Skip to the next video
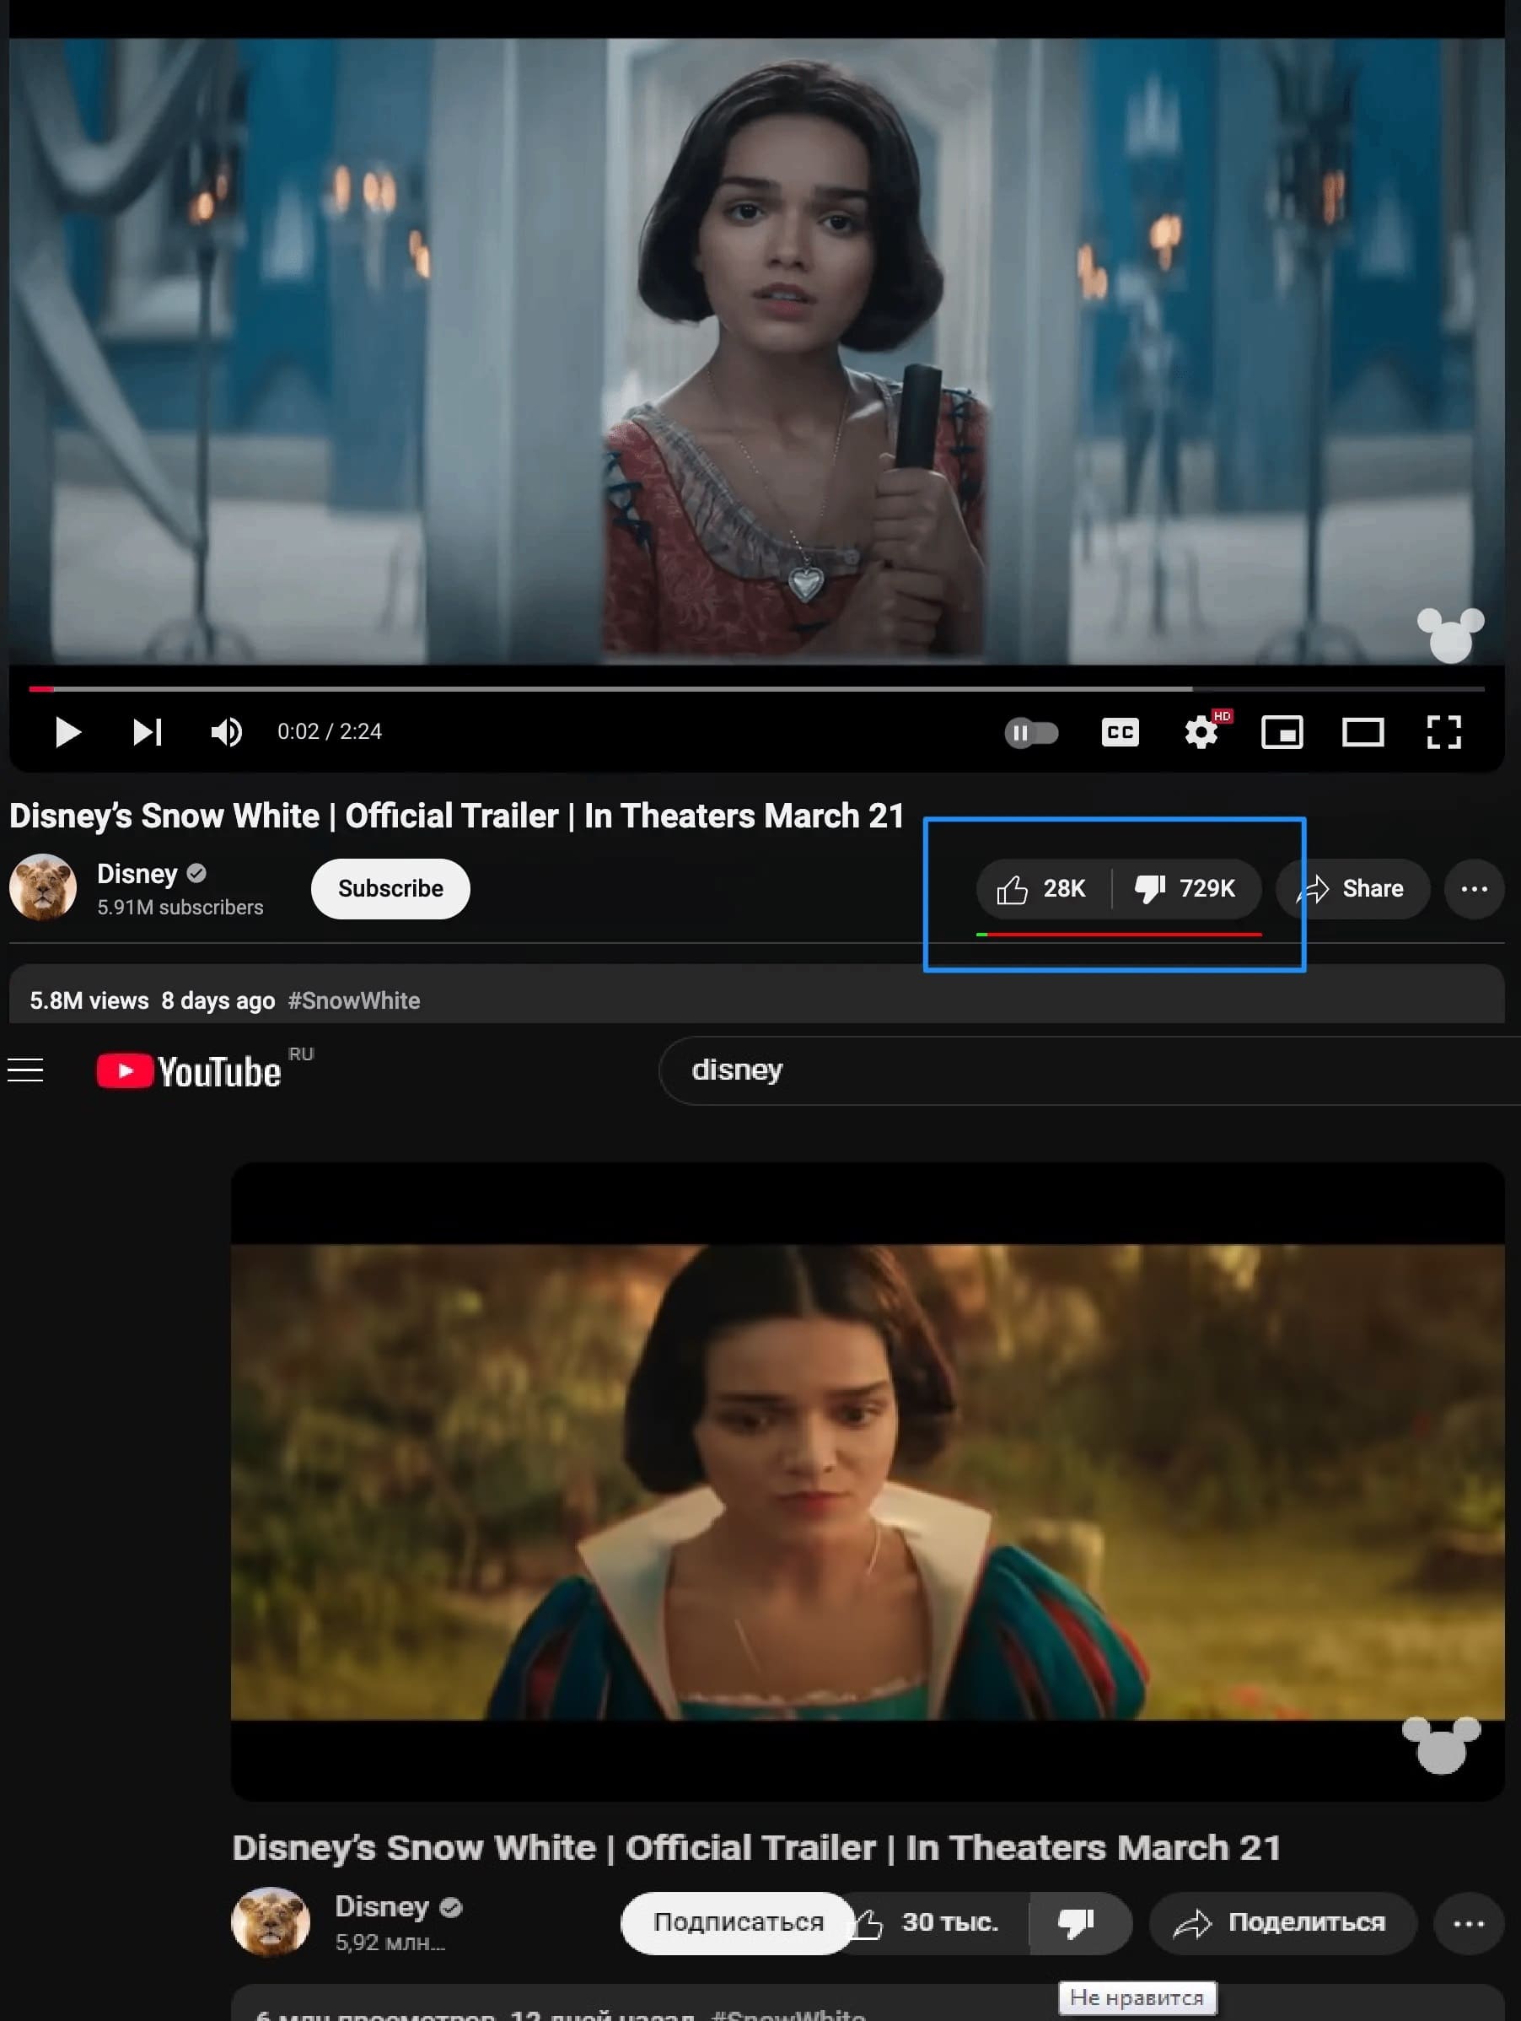Screen dimensions: 1521x2021 147,732
